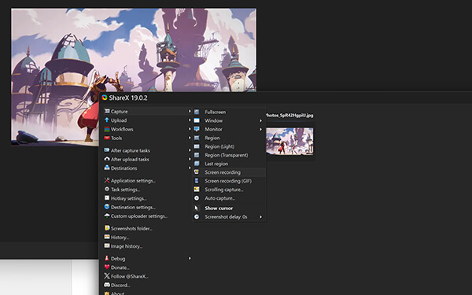This screenshot has height=295, width=472.
Task: Choose Screen recording (GIF) option
Action: click(229, 181)
